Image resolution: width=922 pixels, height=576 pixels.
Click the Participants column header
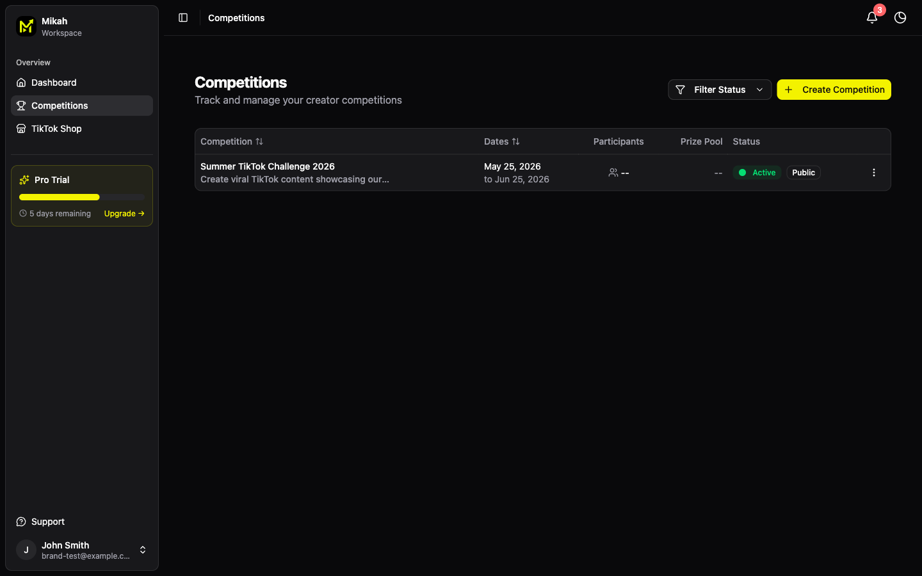tap(619, 141)
